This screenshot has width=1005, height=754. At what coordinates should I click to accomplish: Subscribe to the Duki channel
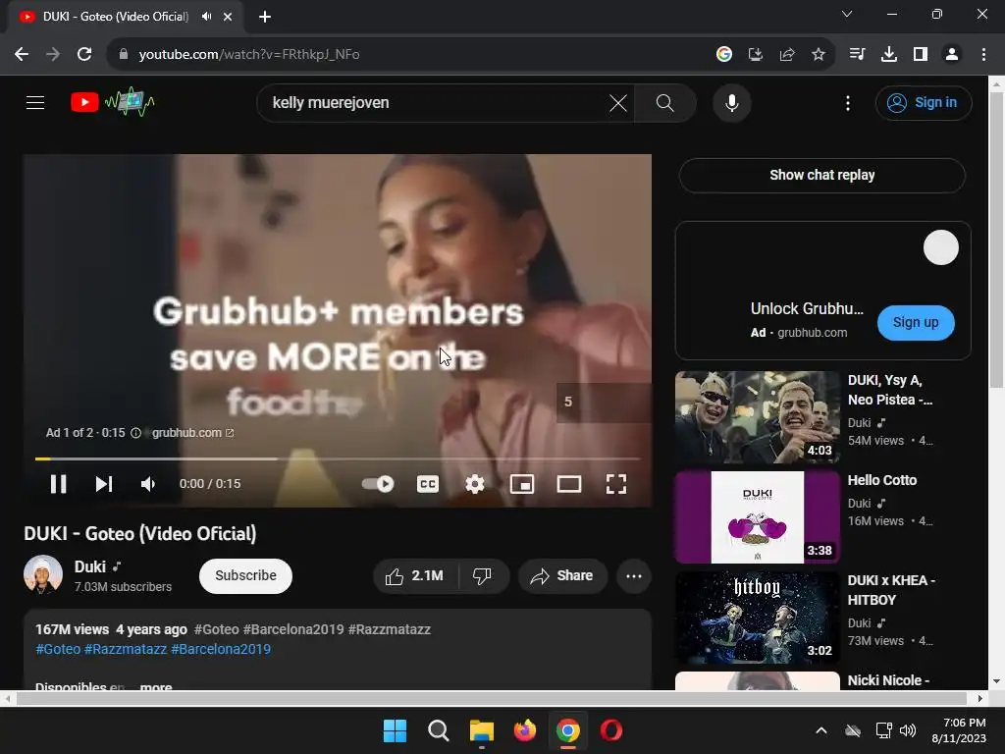pos(245,575)
